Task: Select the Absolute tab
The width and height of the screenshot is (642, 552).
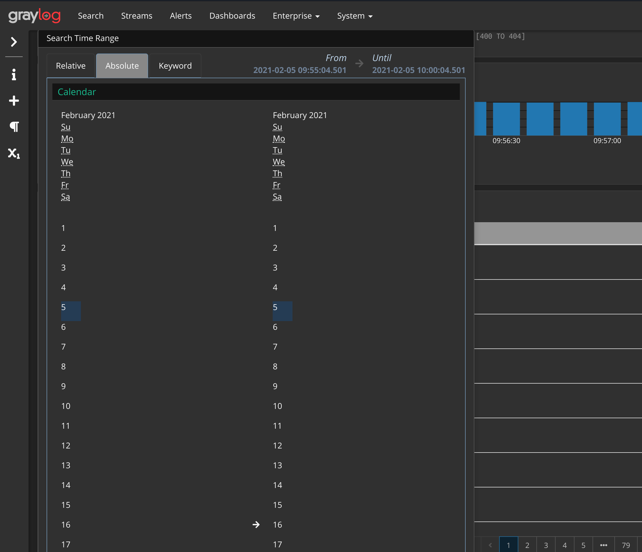Action: (x=122, y=66)
